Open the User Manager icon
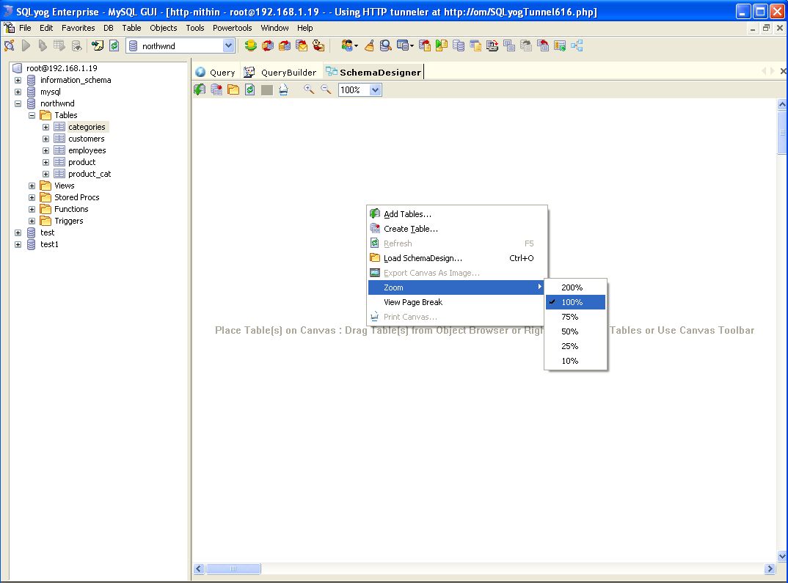Viewport: 788px width, 583px height. (x=347, y=46)
